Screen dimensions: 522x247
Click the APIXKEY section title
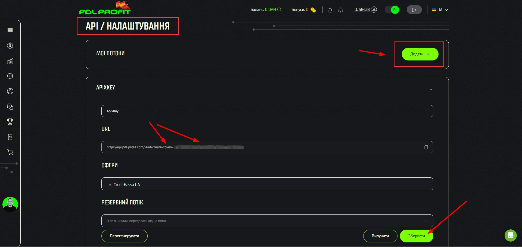(x=105, y=87)
